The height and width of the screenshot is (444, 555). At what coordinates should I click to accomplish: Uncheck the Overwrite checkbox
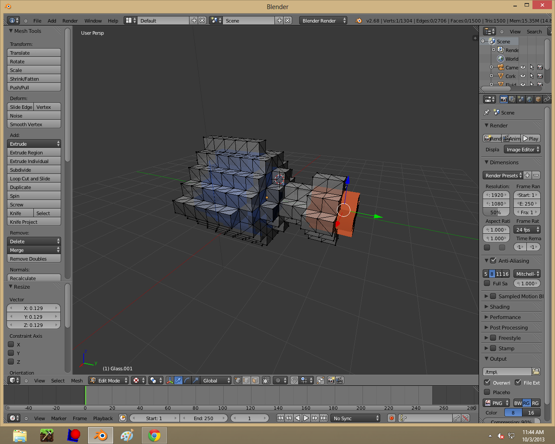(487, 382)
